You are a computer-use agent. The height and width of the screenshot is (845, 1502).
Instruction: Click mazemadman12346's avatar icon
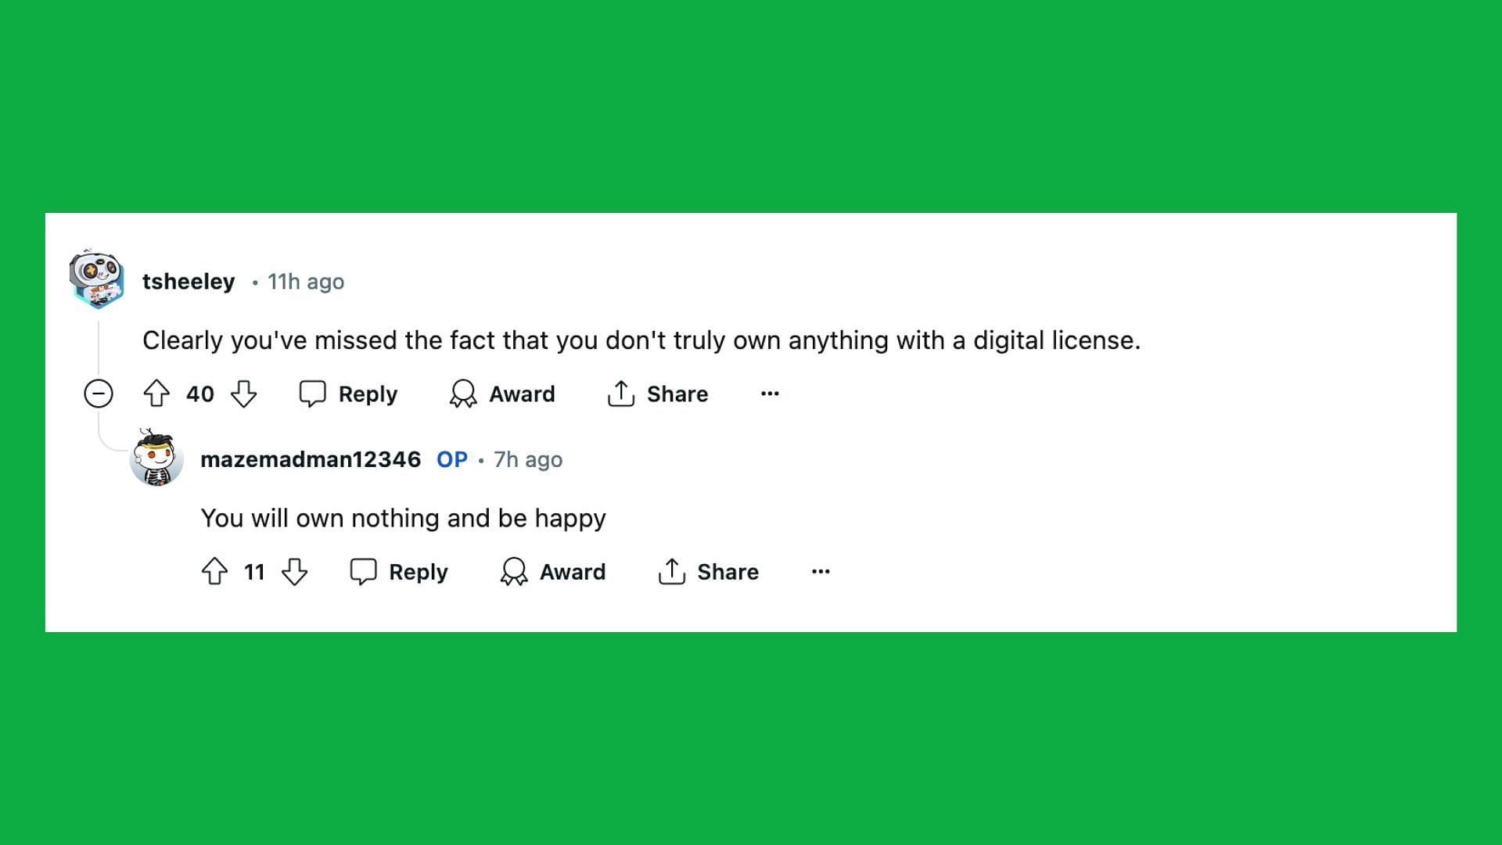pyautogui.click(x=156, y=459)
